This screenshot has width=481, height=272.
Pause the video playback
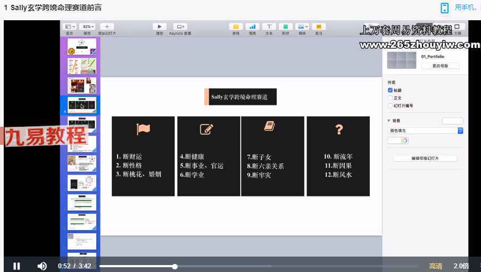coord(16,266)
